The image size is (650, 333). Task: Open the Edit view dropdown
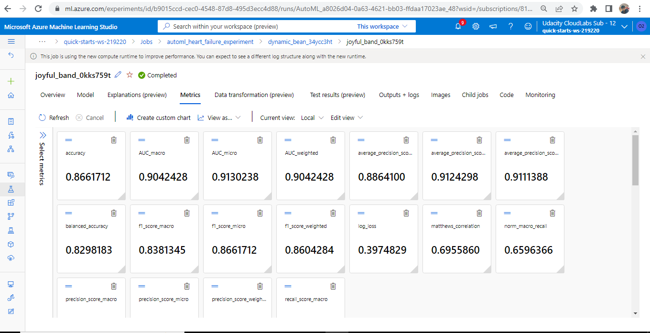(x=346, y=118)
